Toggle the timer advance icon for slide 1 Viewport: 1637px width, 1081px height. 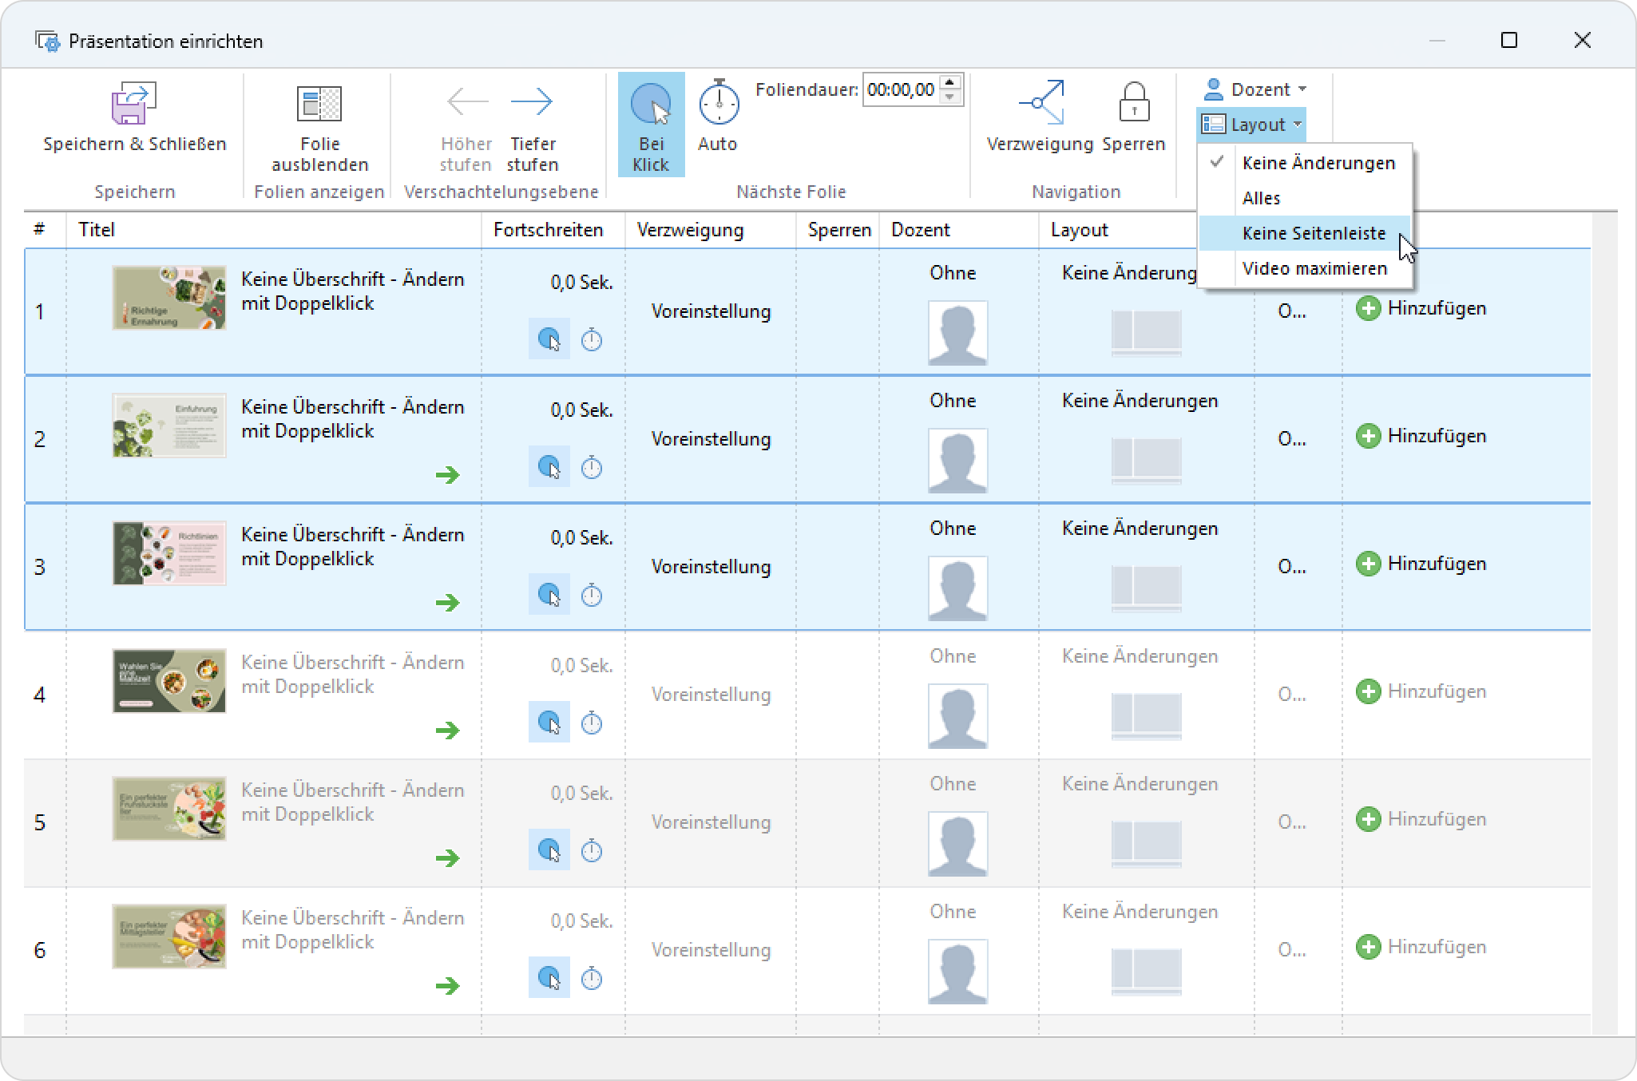point(592,339)
